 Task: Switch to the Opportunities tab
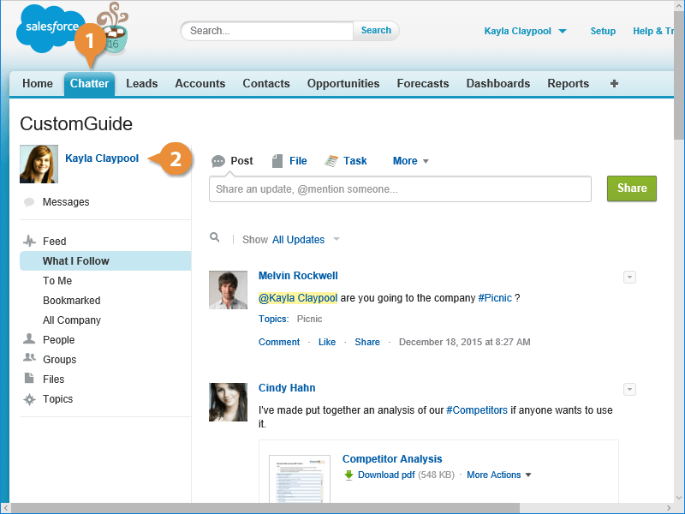tap(342, 84)
